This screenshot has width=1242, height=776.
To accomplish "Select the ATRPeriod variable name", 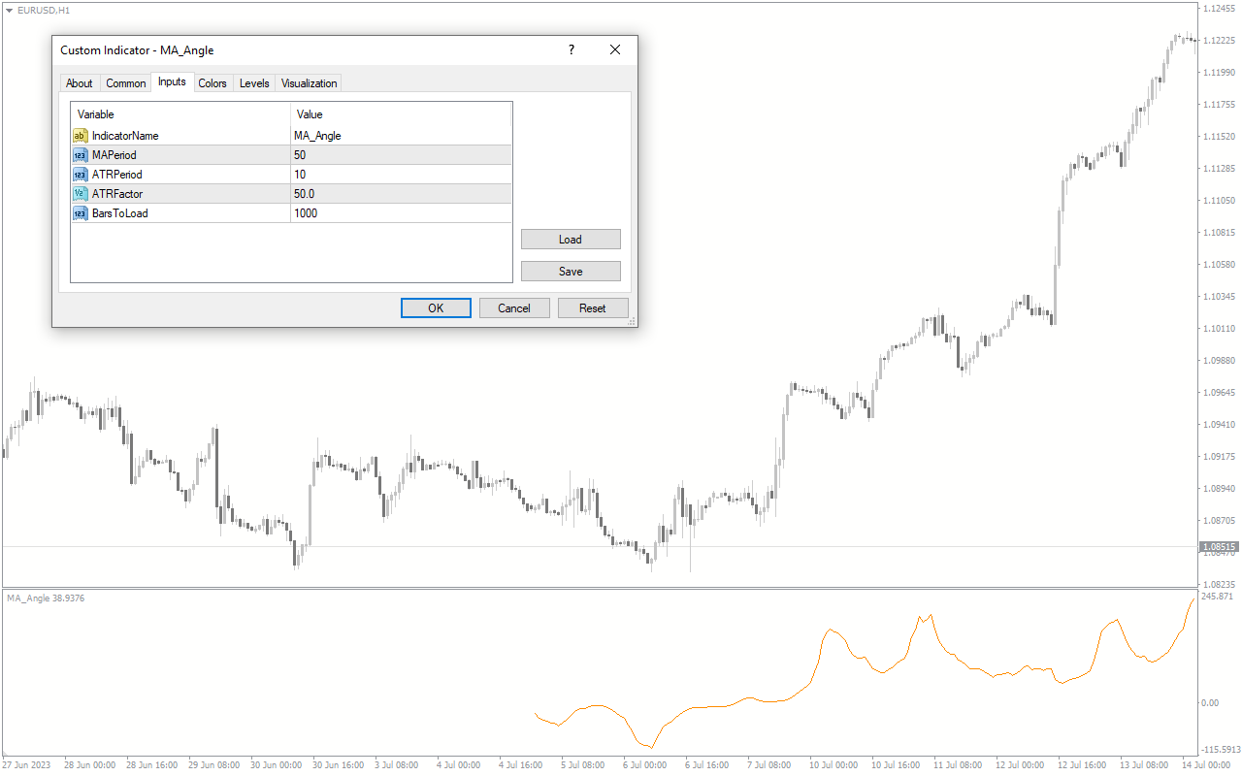I will tap(117, 175).
